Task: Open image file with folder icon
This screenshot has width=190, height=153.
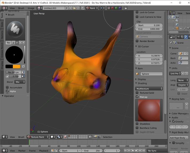Action: (74, 8)
